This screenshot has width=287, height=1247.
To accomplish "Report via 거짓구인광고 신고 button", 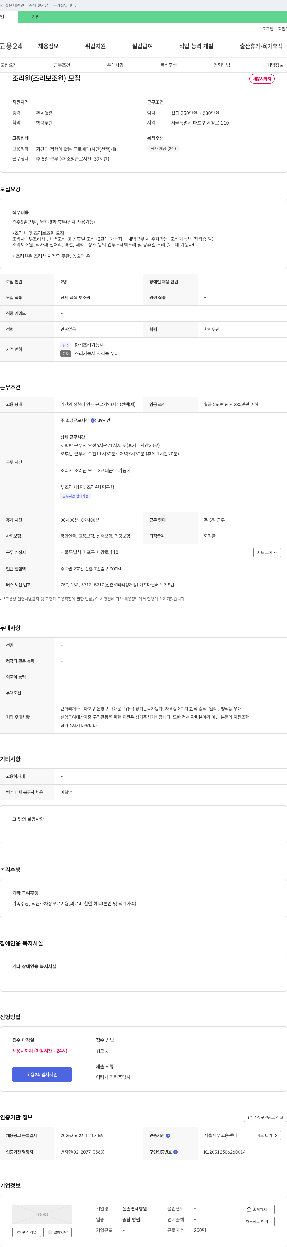I will click(x=265, y=1117).
